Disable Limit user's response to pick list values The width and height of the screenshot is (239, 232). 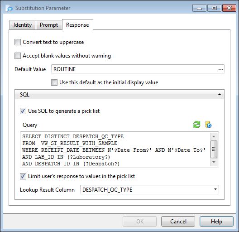(23, 176)
